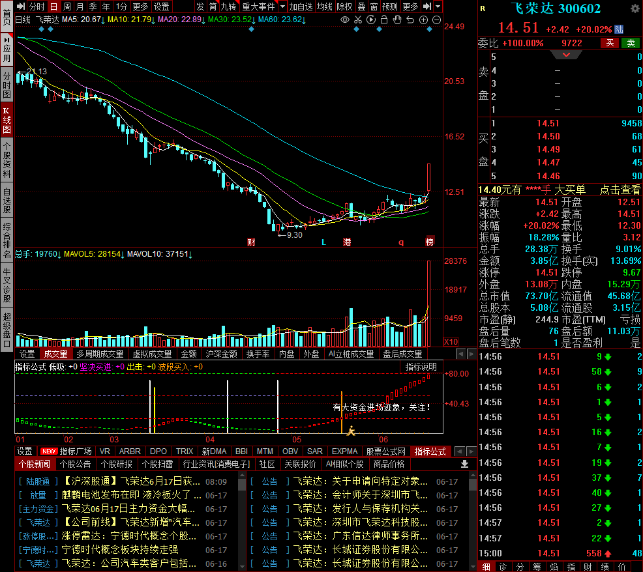Click the X10 volume scale label

coord(451,342)
